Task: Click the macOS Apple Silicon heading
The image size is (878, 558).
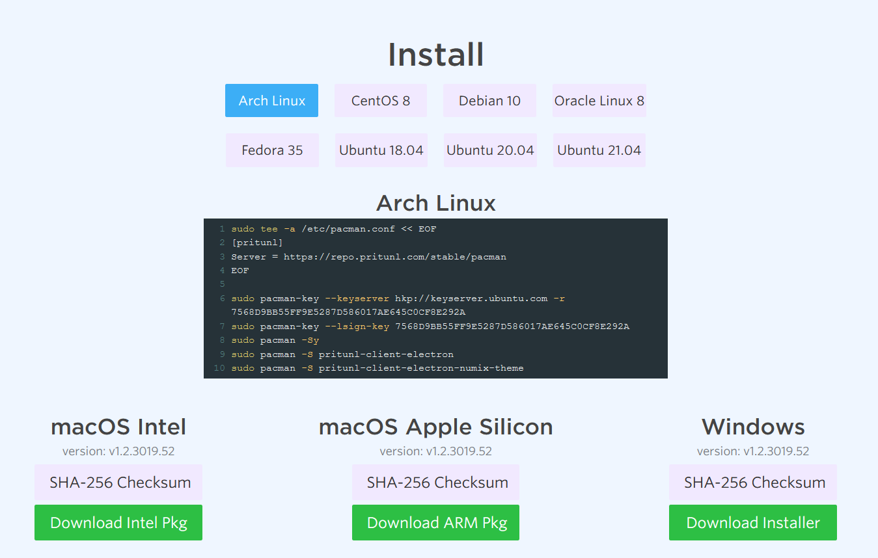Action: pos(435,427)
